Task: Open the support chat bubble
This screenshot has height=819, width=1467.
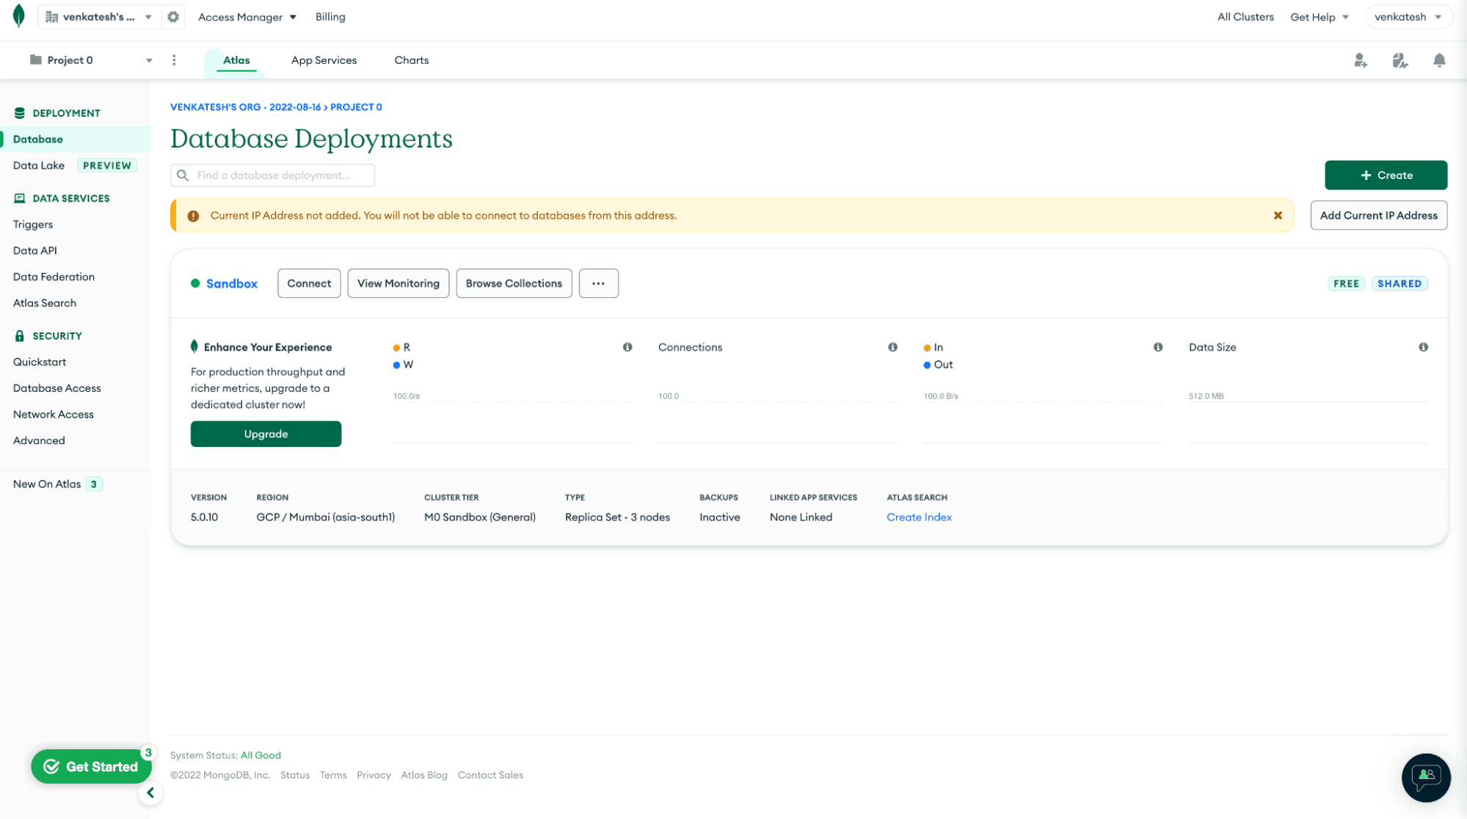Action: pos(1425,777)
